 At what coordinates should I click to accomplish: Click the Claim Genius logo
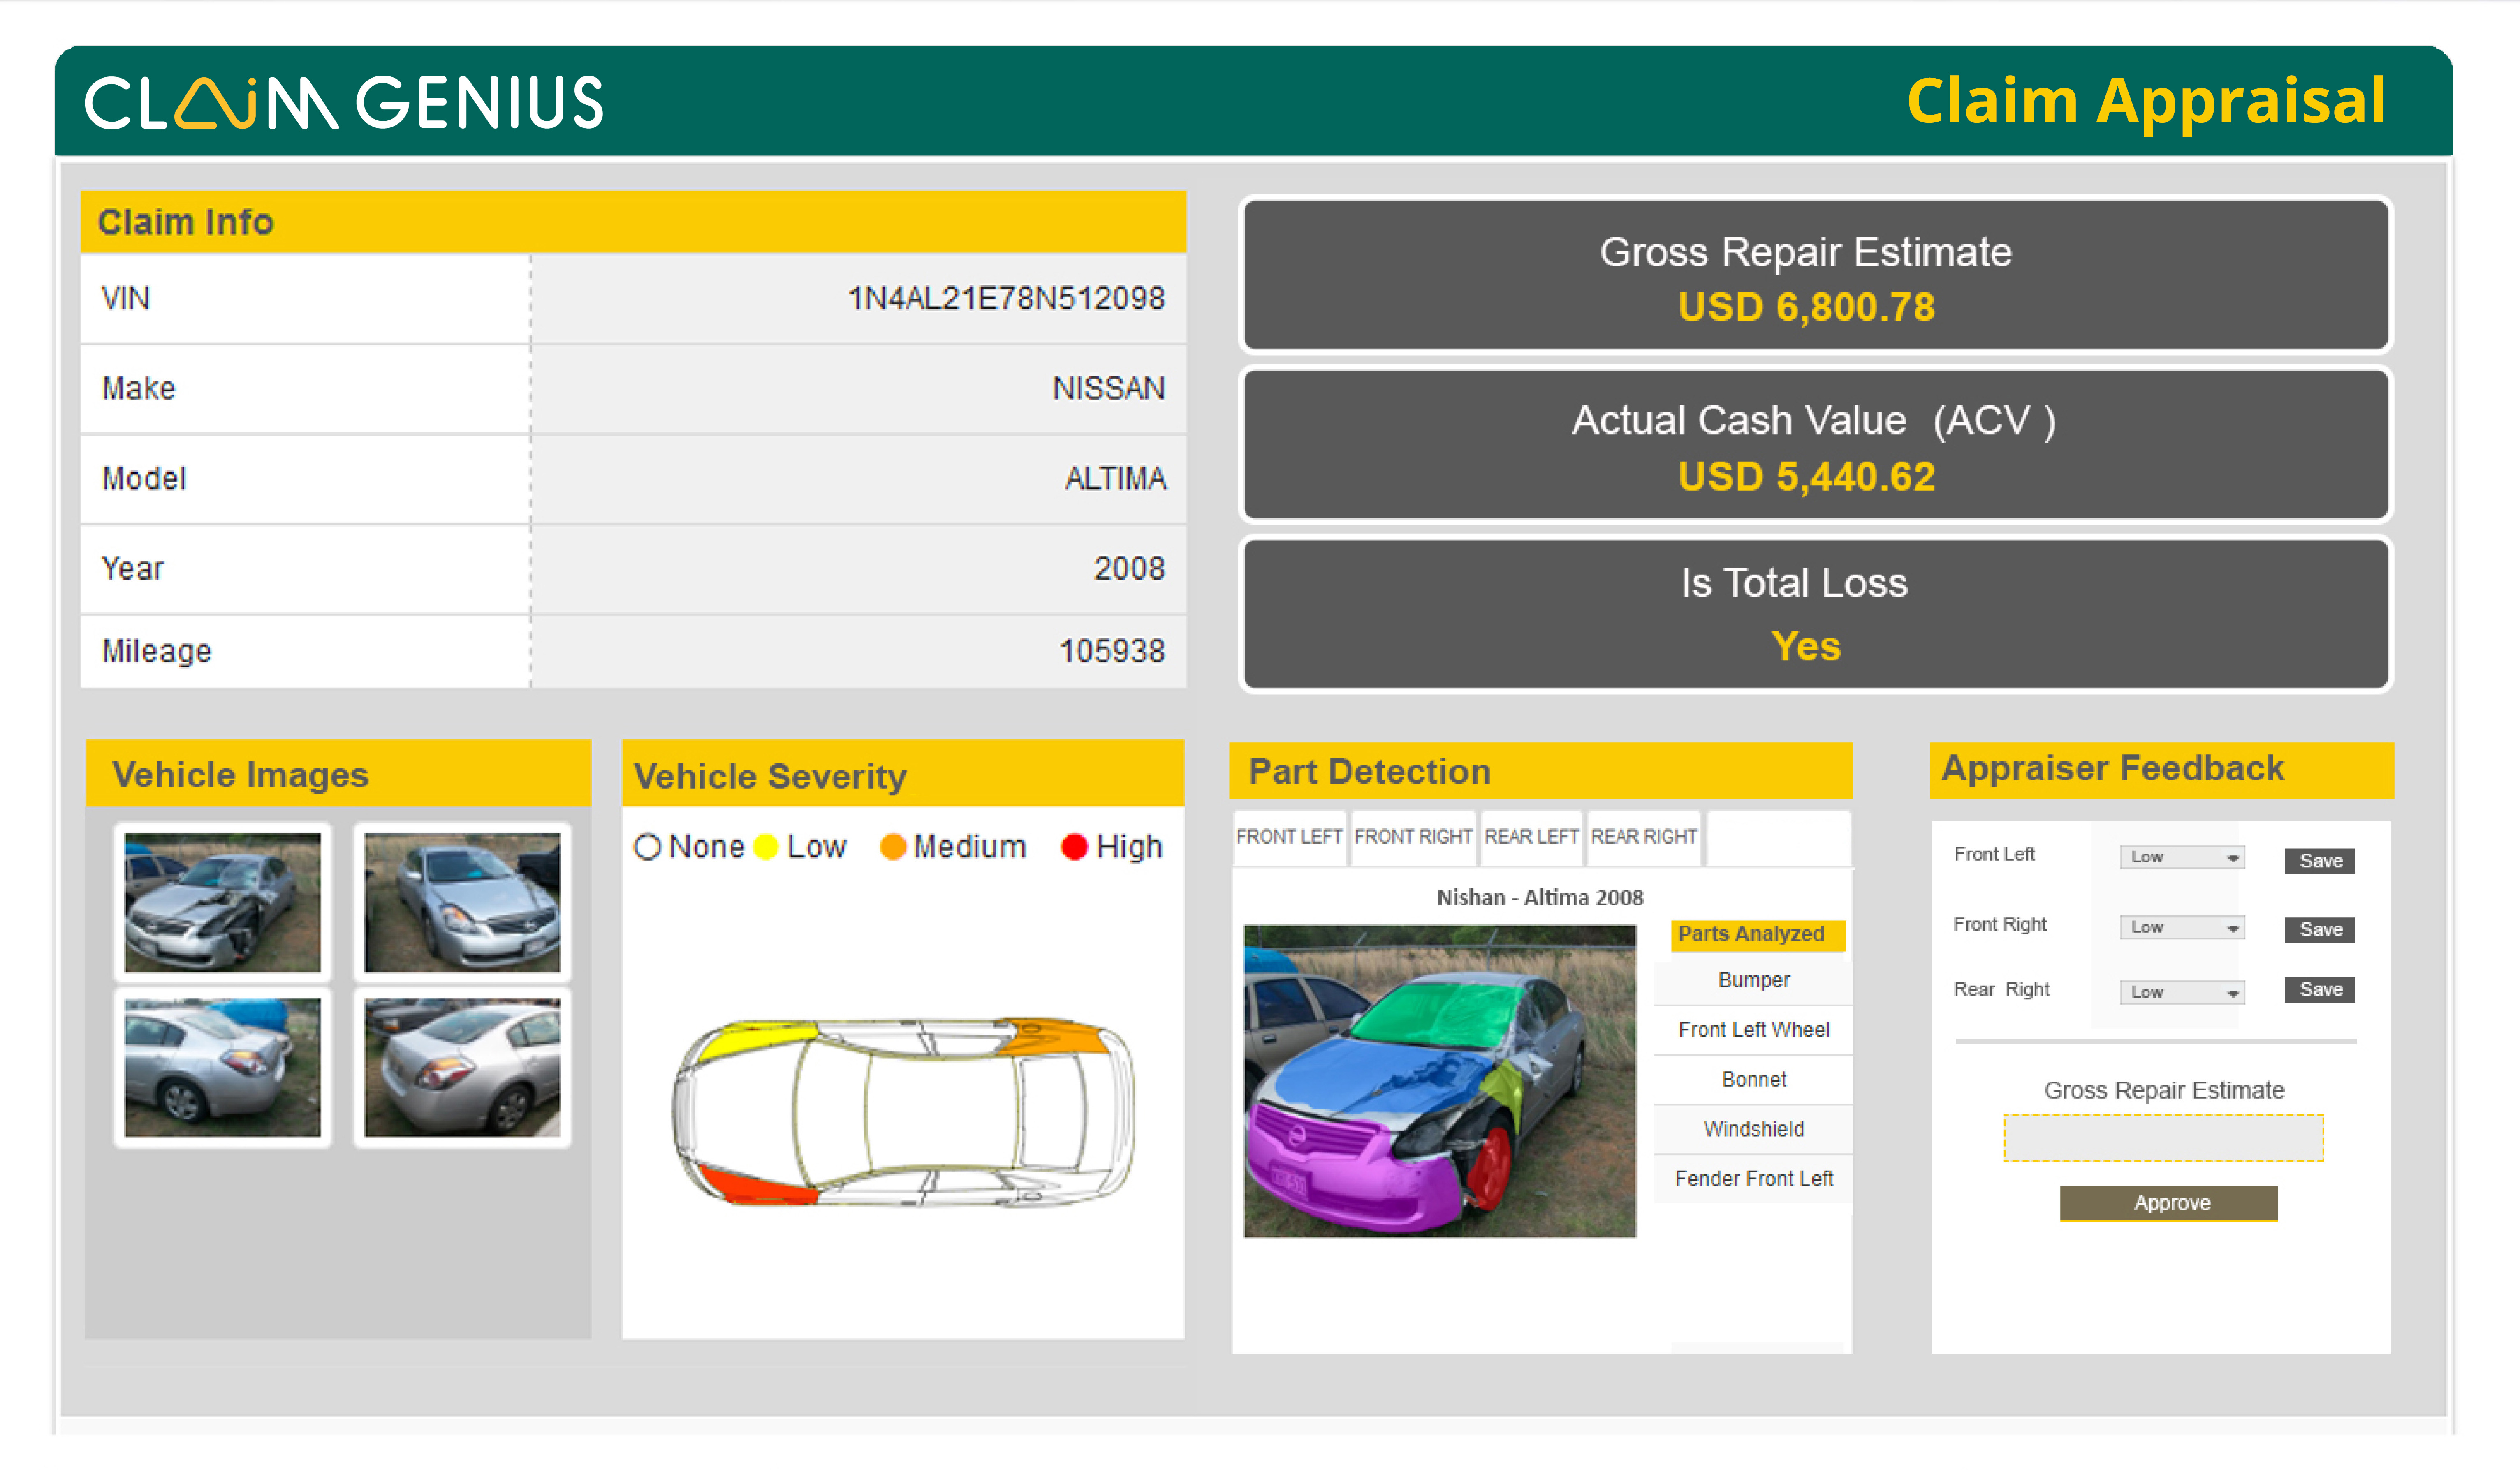(x=344, y=102)
